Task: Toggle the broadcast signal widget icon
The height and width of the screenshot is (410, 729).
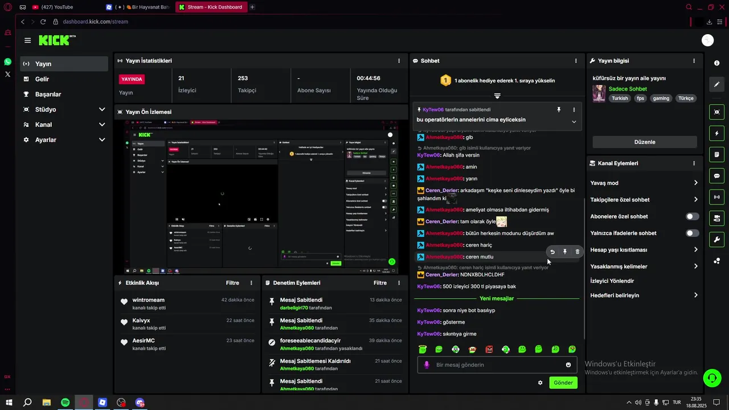Action: pos(716,197)
